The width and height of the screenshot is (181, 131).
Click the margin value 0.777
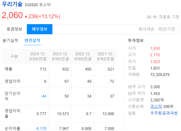(x=41, y=114)
